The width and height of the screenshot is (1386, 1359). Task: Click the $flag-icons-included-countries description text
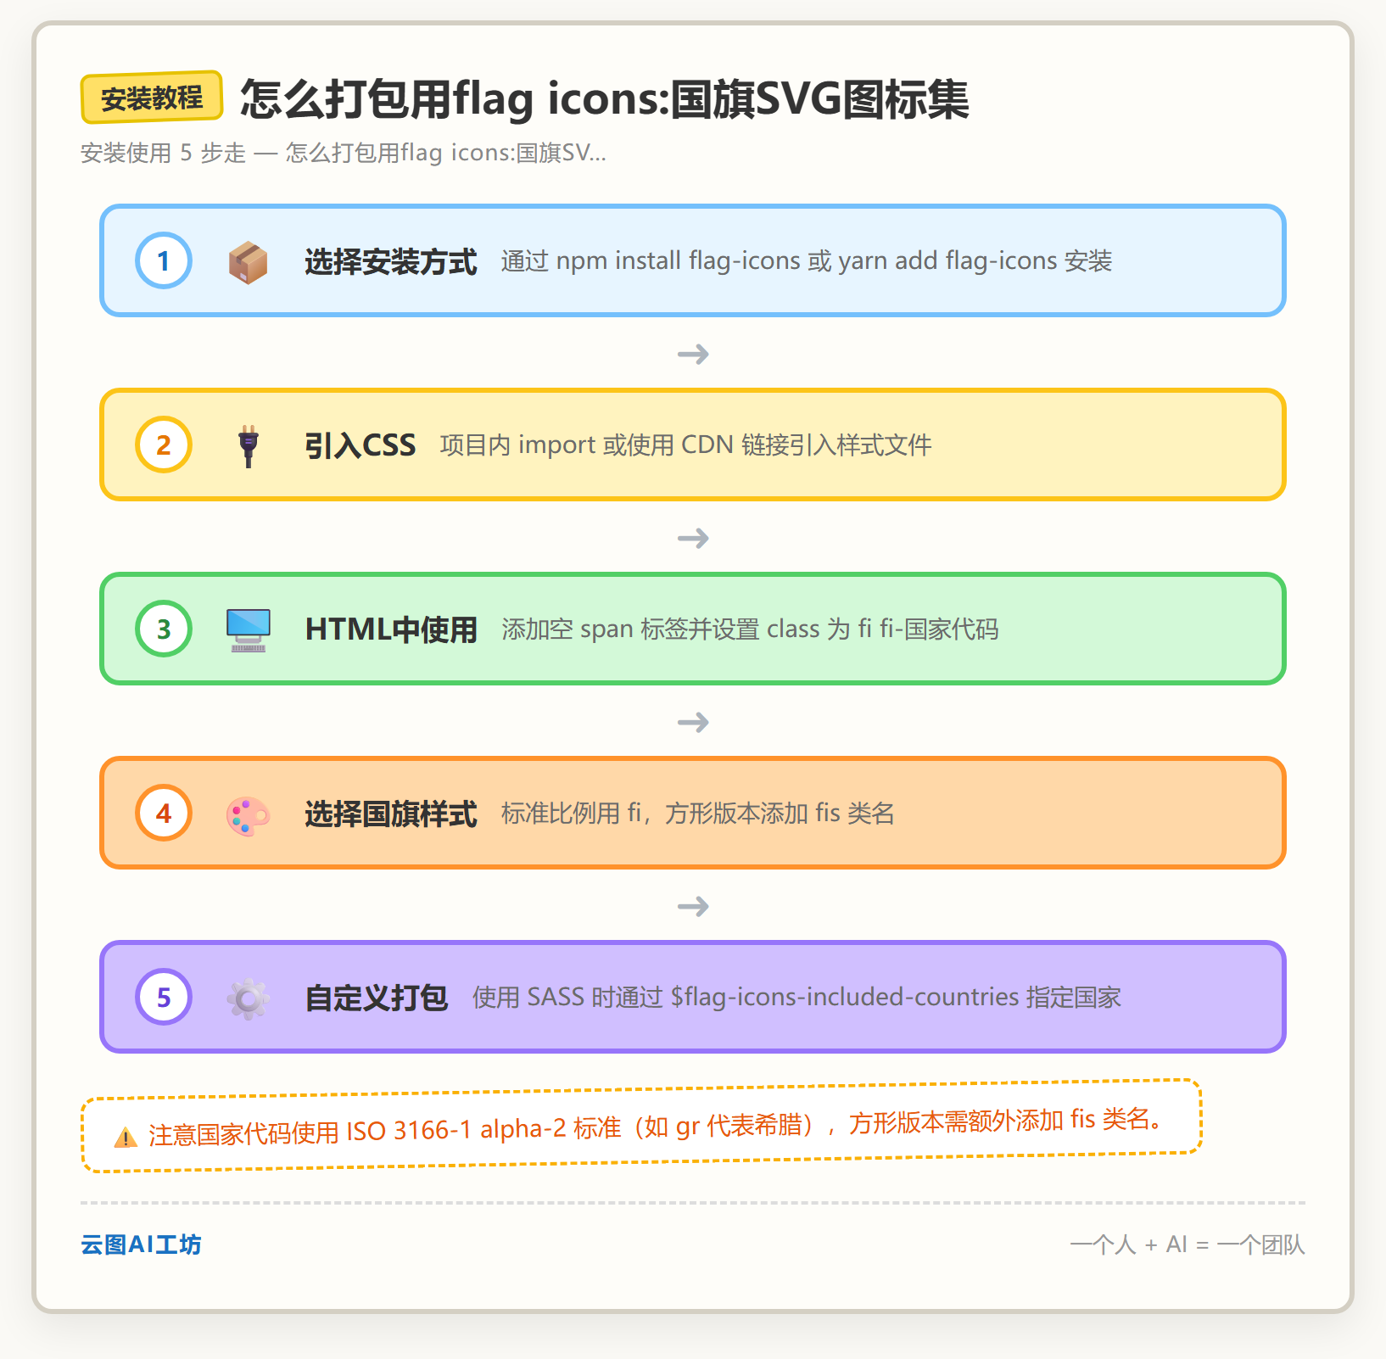(796, 998)
